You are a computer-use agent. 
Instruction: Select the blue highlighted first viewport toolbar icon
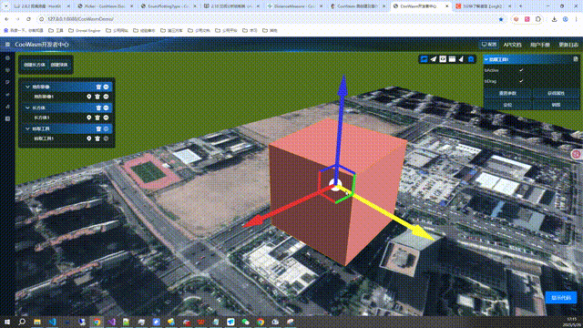tap(424, 59)
